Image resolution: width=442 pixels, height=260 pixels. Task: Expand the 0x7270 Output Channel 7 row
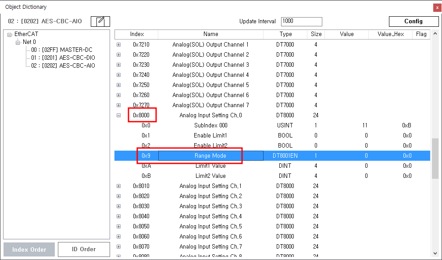(x=118, y=105)
